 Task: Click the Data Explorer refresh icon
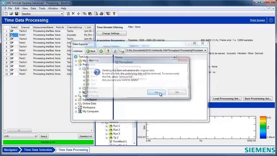click(115, 51)
